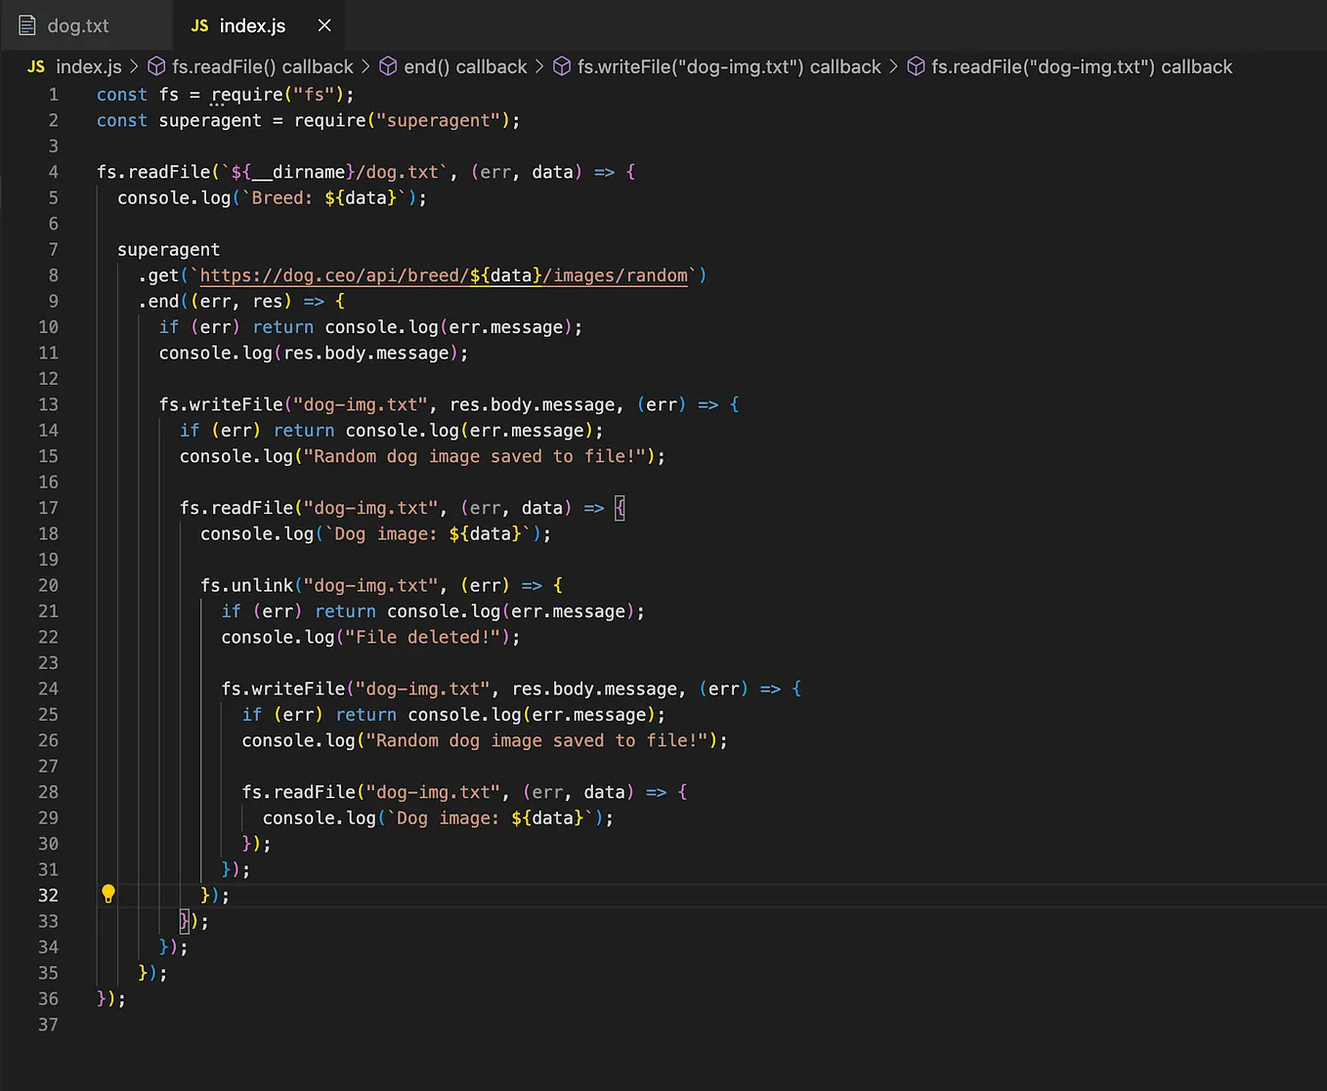Place cursor after require("superagent") on line 2
The image size is (1327, 1091).
pos(512,120)
